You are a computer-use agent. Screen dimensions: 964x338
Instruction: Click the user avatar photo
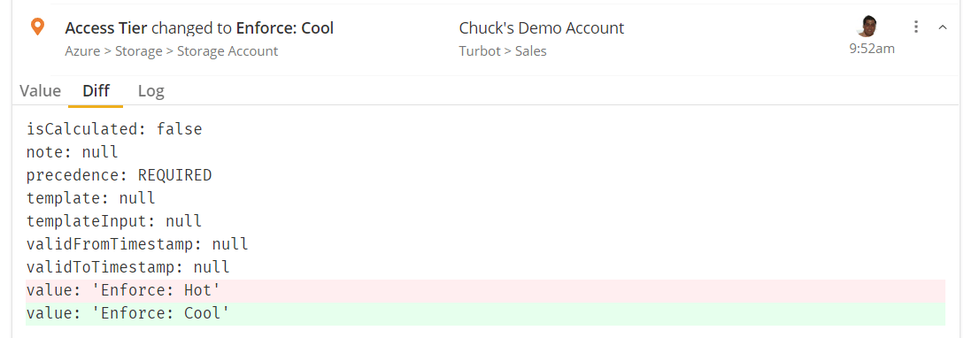[x=867, y=27]
